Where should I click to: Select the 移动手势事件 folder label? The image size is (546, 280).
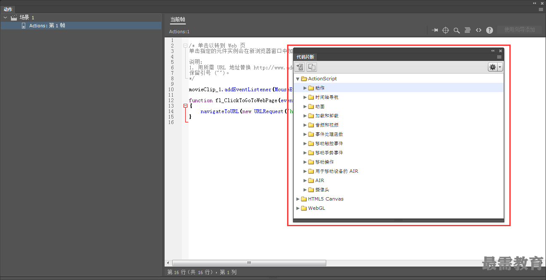[329, 153]
